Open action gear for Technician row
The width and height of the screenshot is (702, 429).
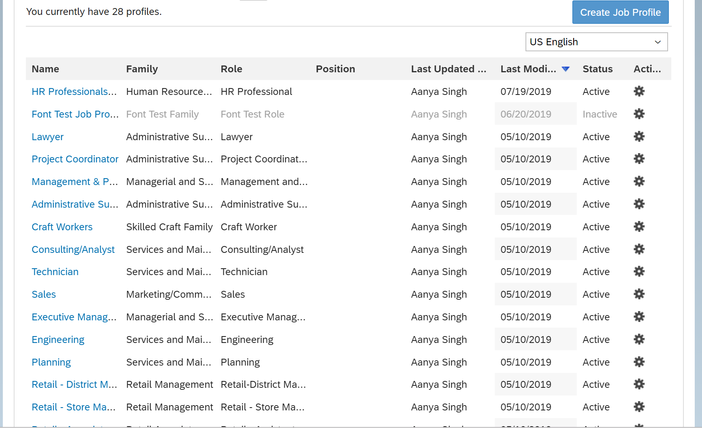[x=639, y=271]
